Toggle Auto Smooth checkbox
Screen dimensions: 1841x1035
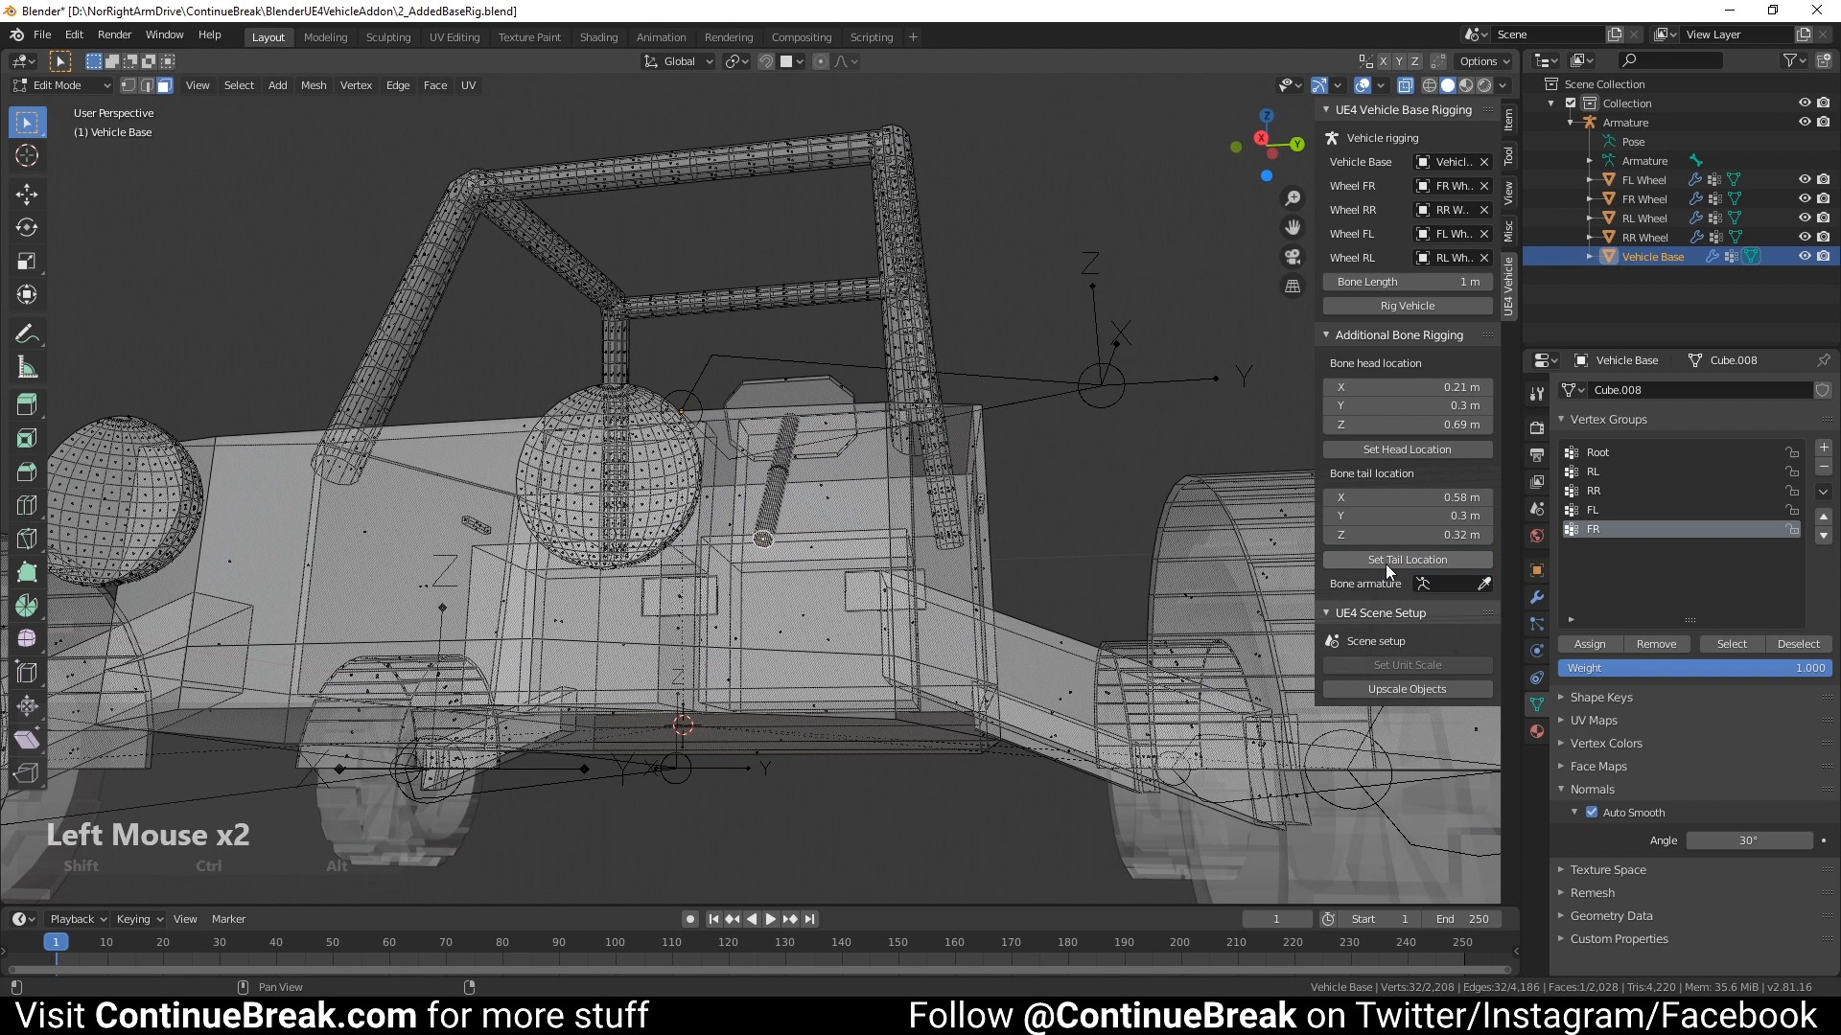point(1592,813)
